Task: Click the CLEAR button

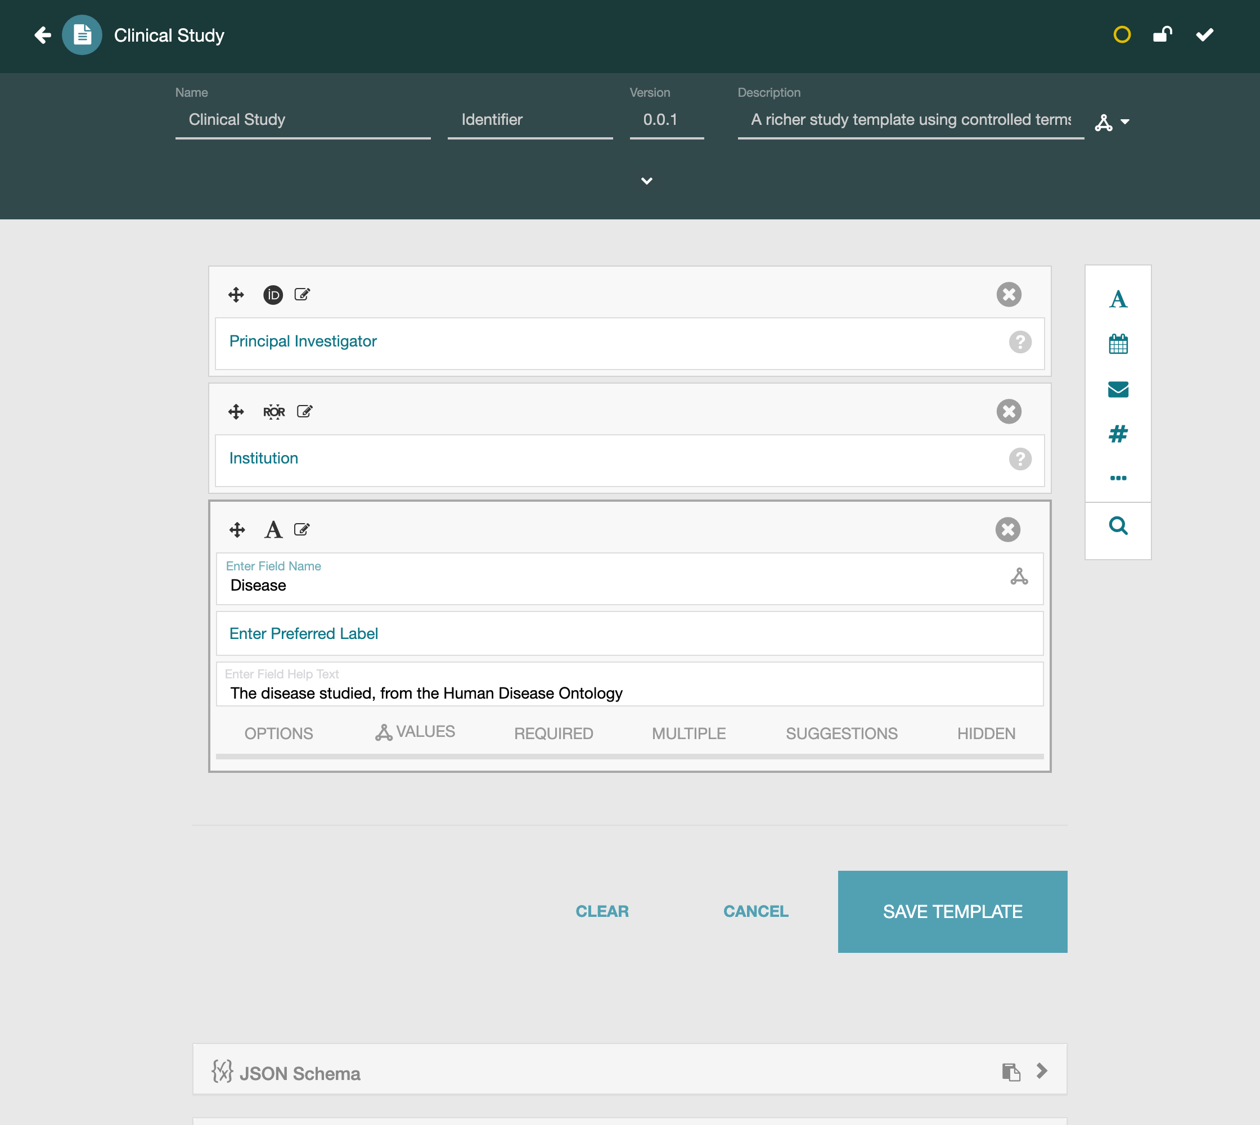Action: [601, 911]
